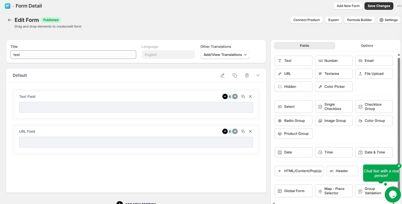
Task: Decrease Text Field width with minus button
Action: pos(225,96)
